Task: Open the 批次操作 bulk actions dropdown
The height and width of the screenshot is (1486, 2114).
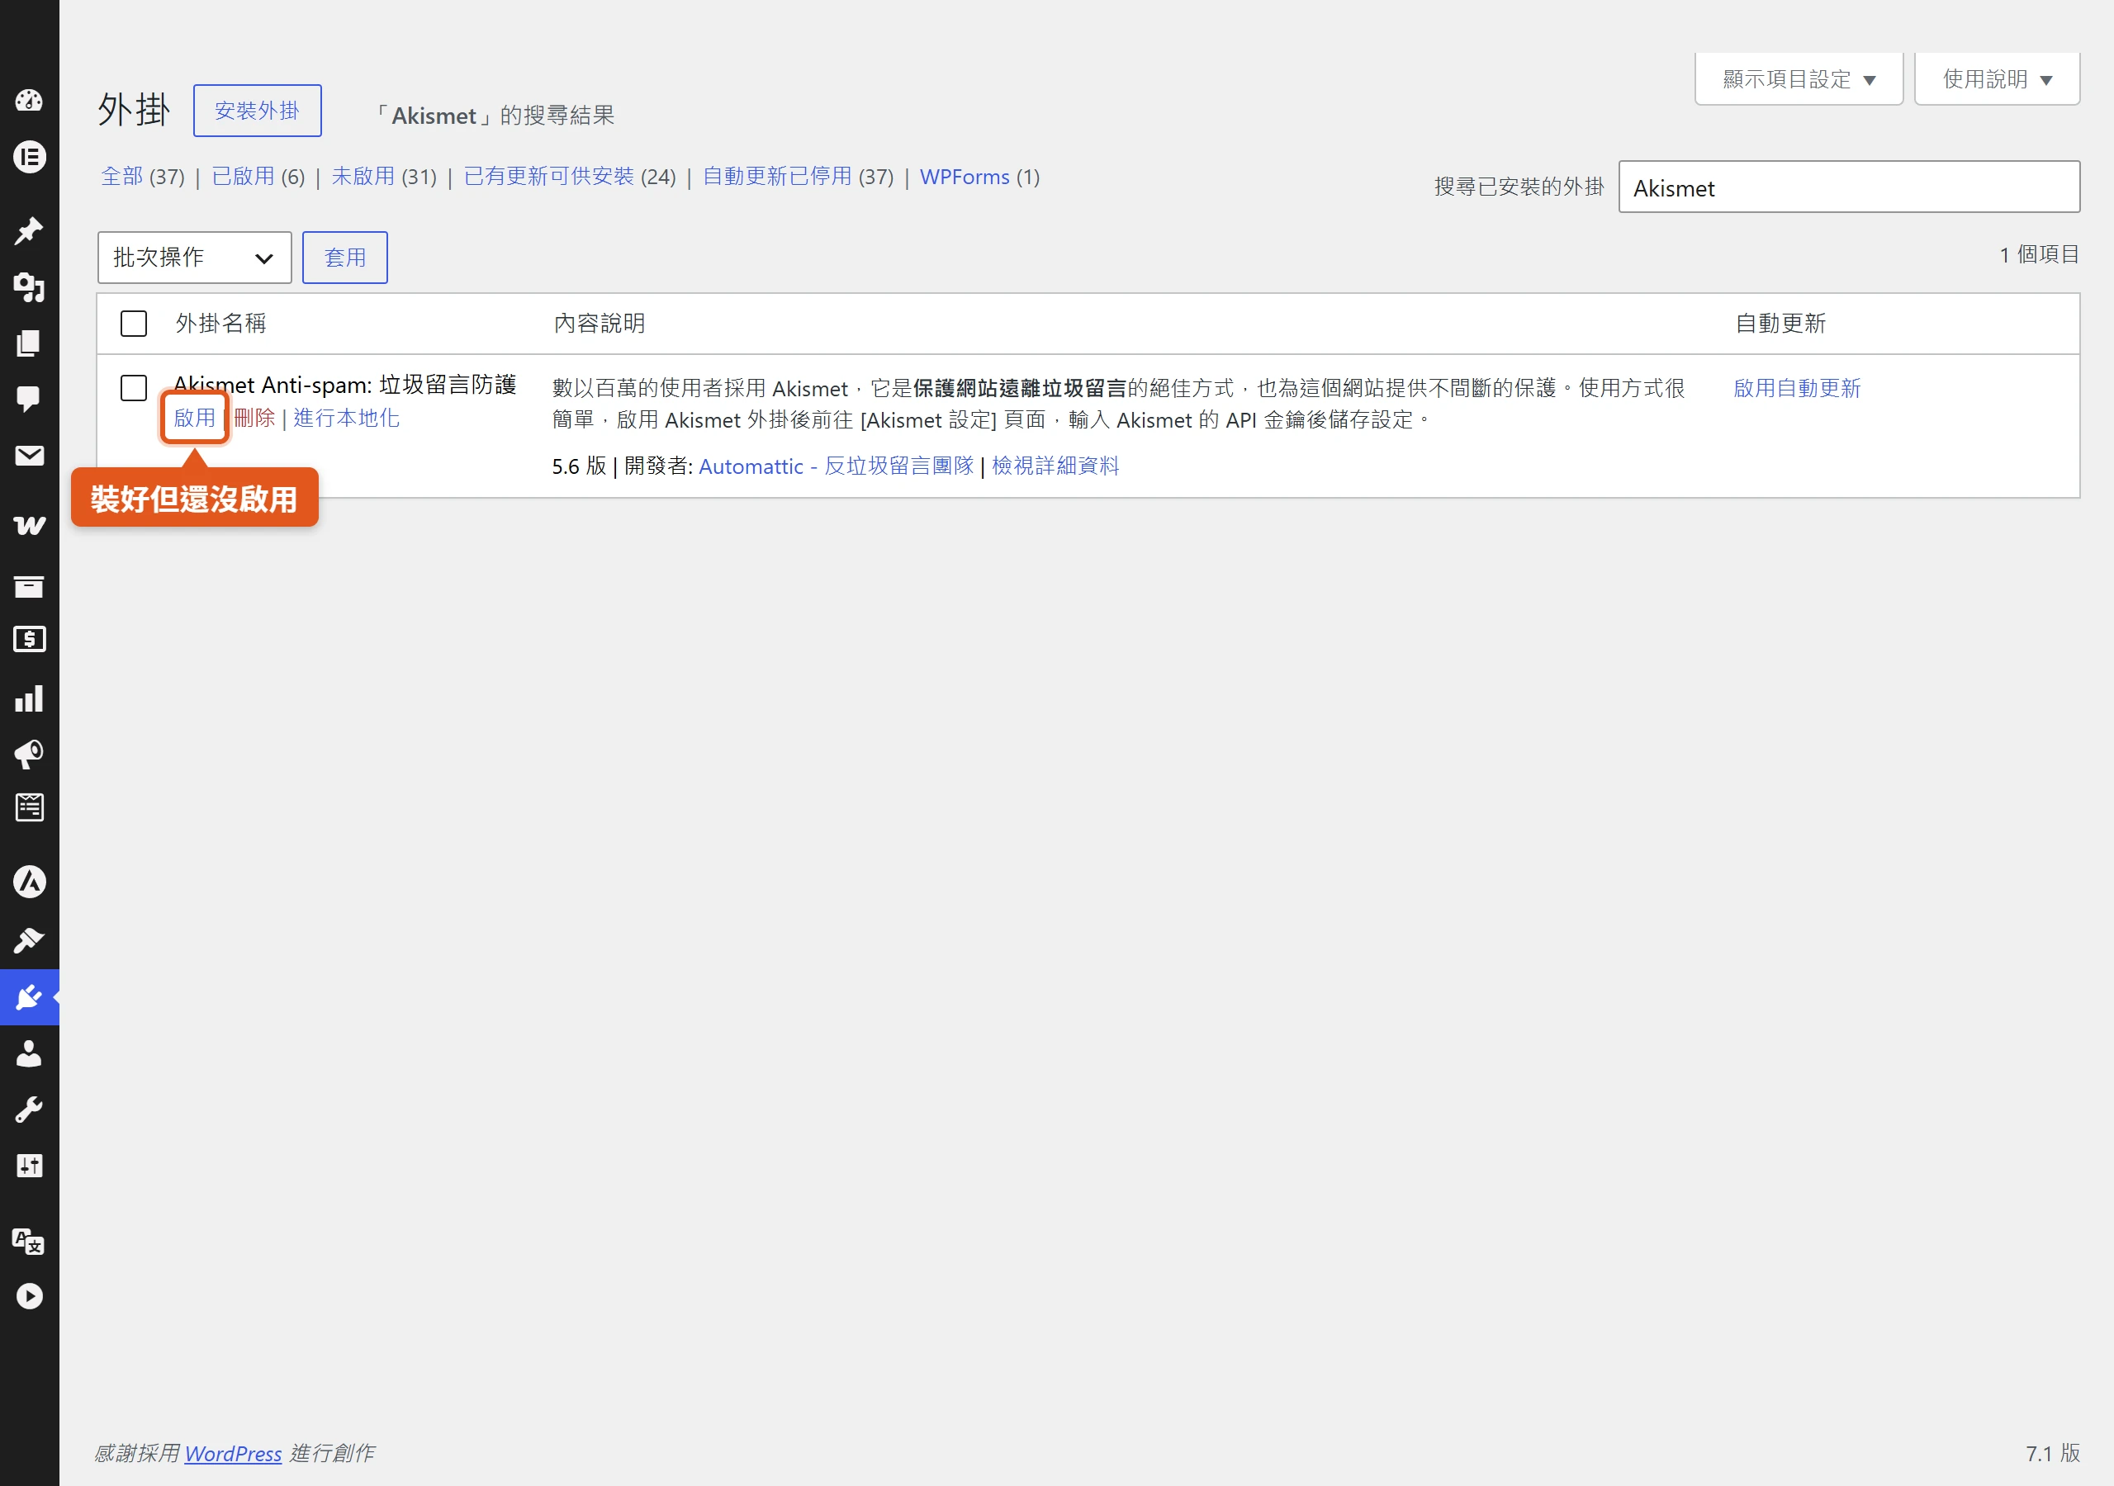Action: [194, 258]
